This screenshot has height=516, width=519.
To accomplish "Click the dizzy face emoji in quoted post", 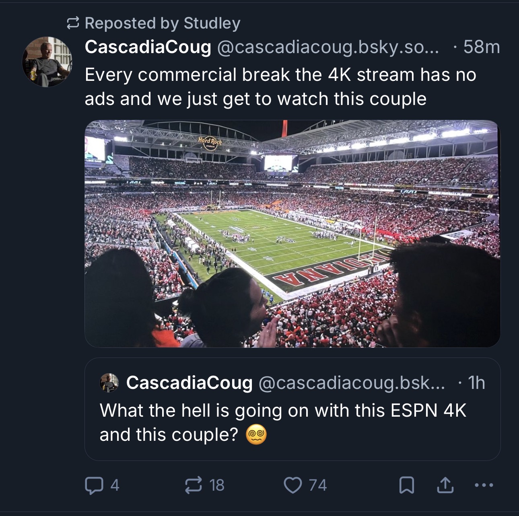I will click(256, 435).
